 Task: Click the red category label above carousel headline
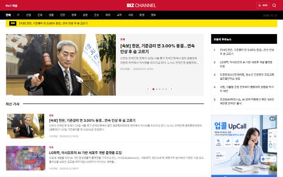click(x=122, y=39)
